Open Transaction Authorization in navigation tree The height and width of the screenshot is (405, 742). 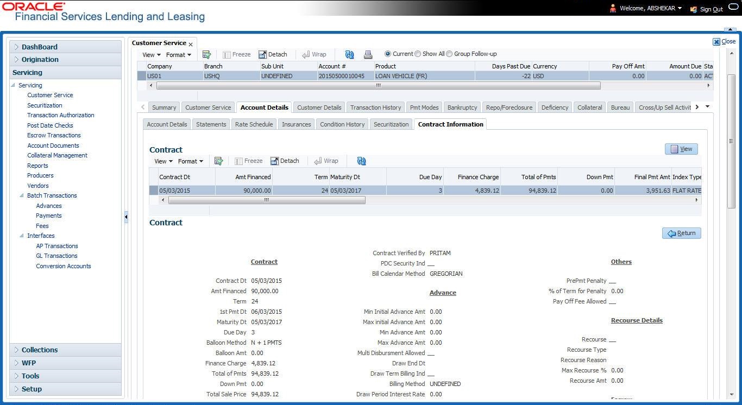point(61,115)
